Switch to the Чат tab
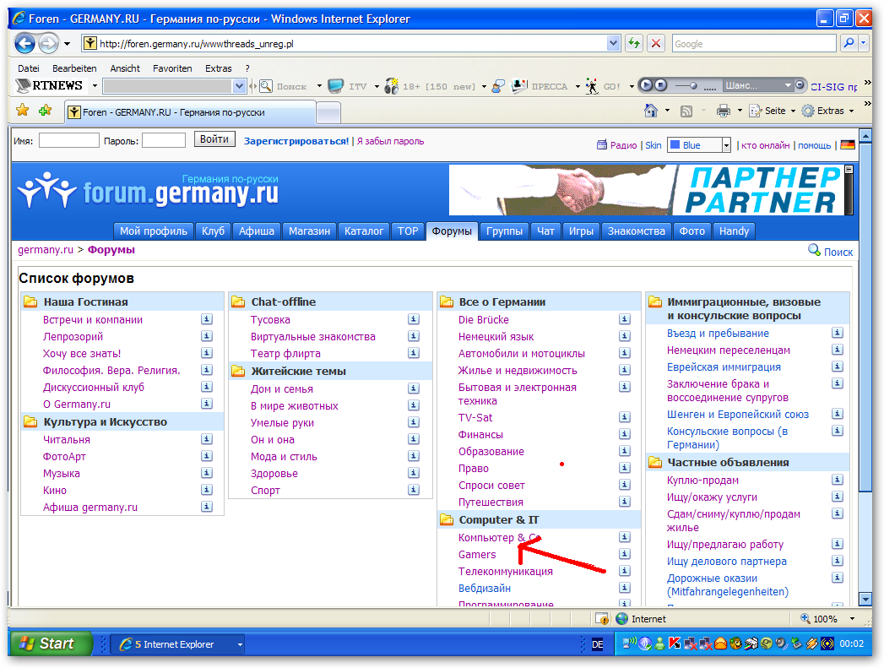 (546, 231)
